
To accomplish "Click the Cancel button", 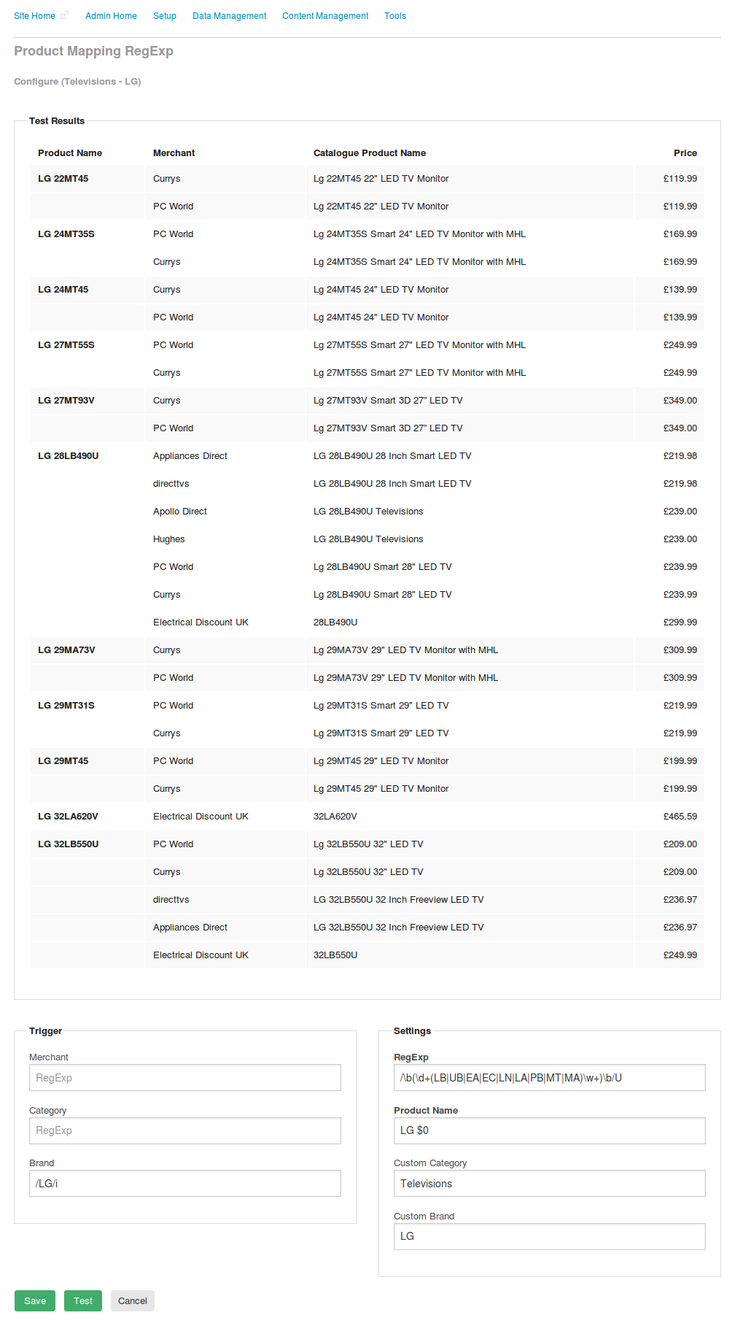I will click(x=133, y=1300).
